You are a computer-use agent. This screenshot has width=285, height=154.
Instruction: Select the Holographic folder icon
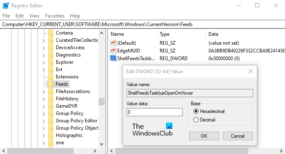(51, 135)
